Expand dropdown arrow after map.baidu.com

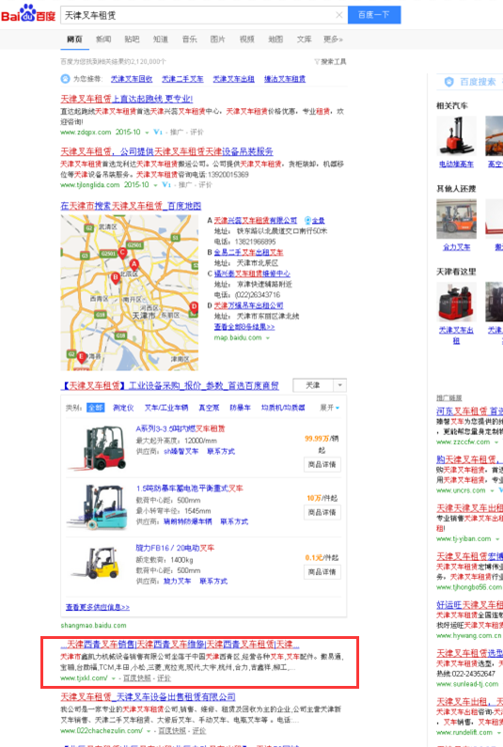tap(268, 337)
